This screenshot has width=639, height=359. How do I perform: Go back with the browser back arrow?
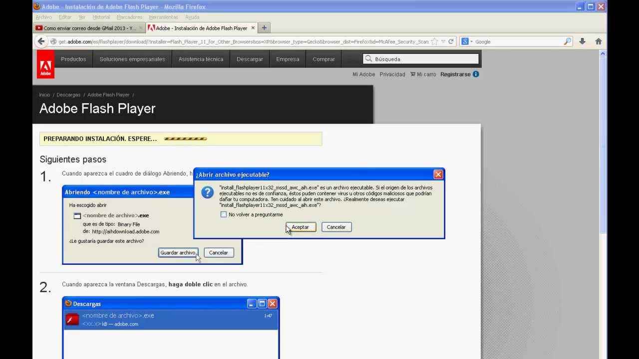pyautogui.click(x=41, y=41)
